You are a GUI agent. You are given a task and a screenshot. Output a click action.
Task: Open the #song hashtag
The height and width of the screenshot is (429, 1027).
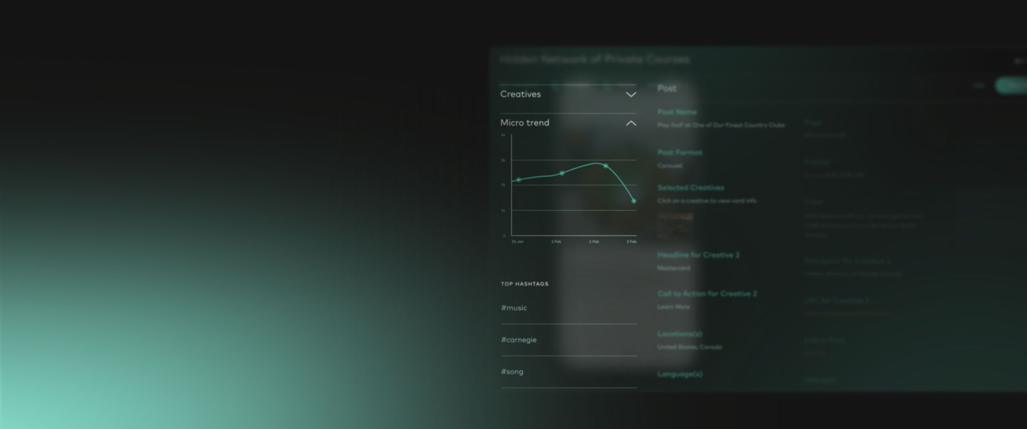[512, 372]
